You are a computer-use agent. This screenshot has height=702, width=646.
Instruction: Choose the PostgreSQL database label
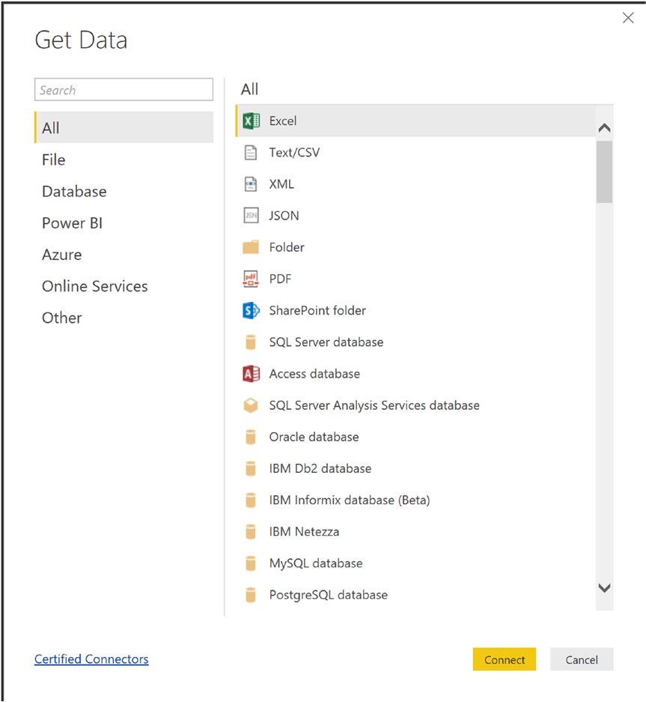coord(329,595)
